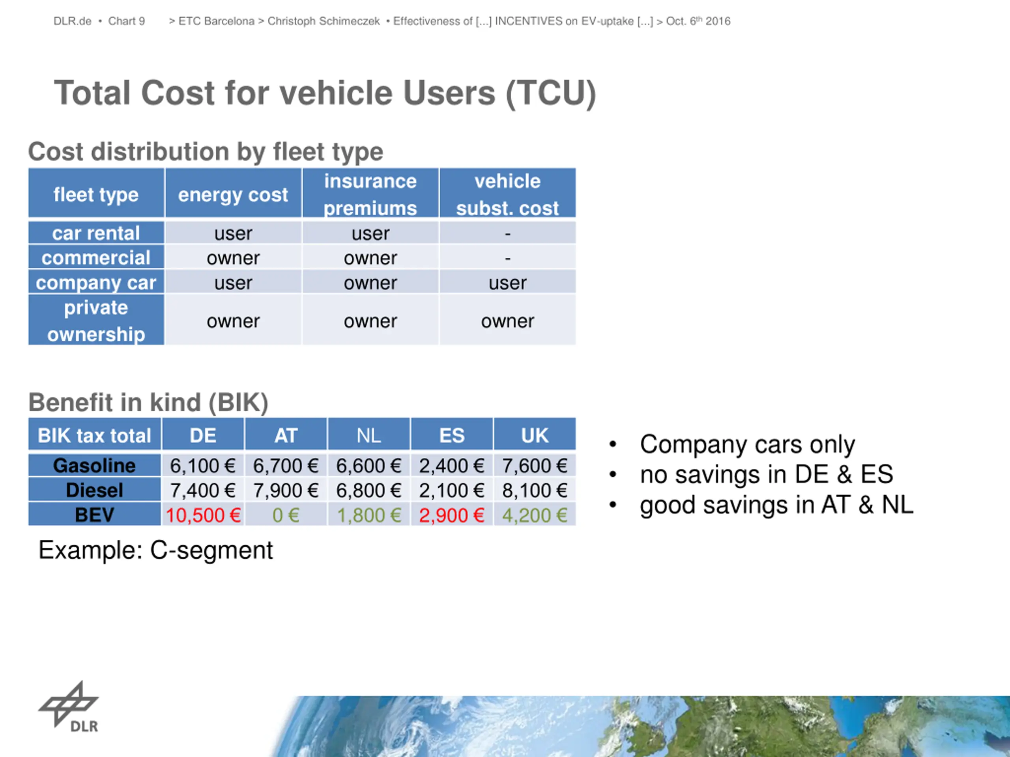
Task: Select the 'fleet type' table header
Action: (96, 194)
